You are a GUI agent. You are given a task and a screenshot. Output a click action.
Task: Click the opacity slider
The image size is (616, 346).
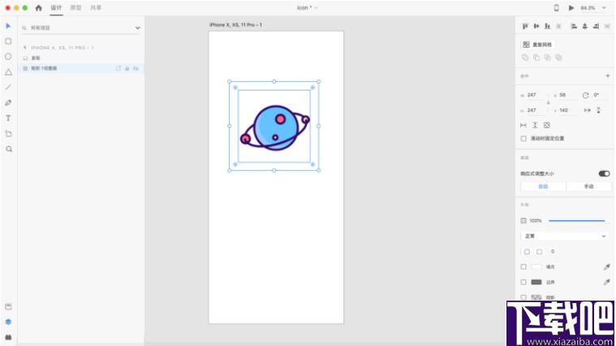tap(576, 221)
